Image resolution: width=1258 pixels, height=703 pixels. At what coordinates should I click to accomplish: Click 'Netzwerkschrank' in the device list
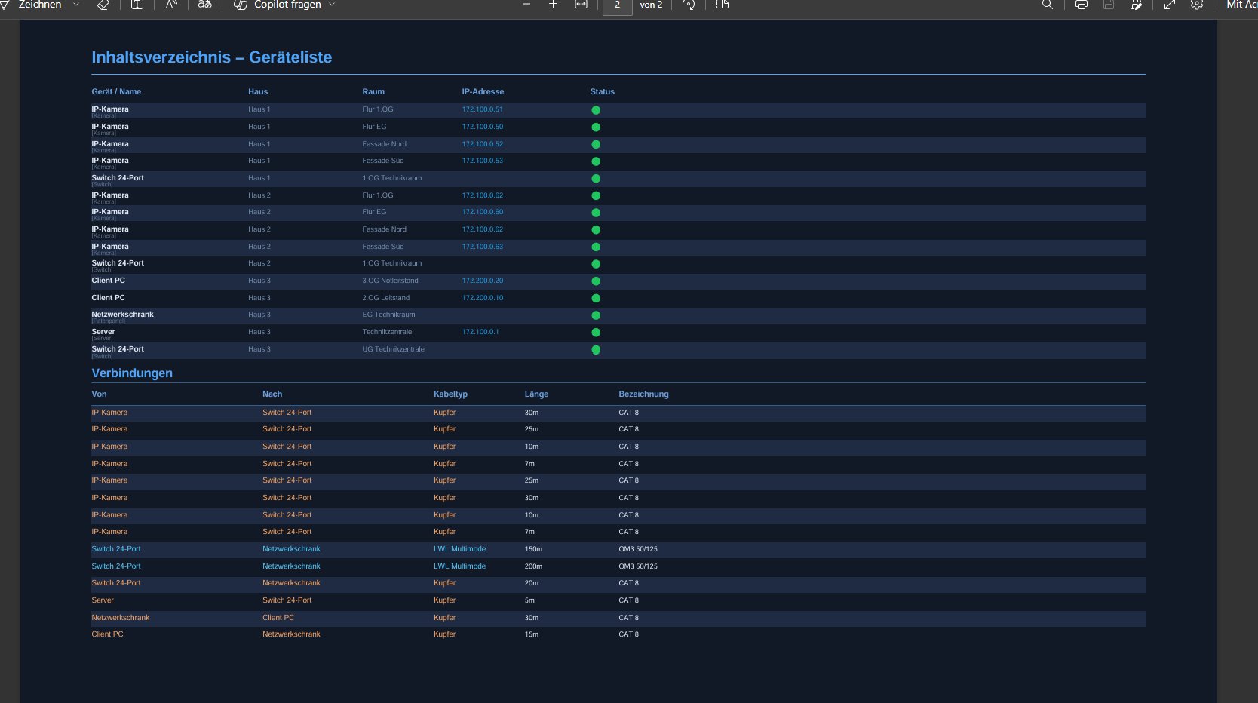coord(122,315)
